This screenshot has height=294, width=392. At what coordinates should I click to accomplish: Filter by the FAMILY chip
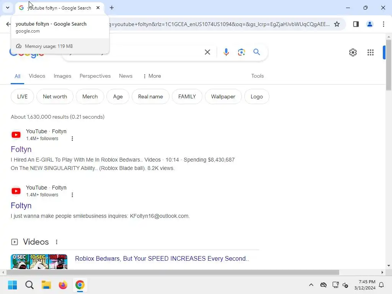tap(187, 96)
